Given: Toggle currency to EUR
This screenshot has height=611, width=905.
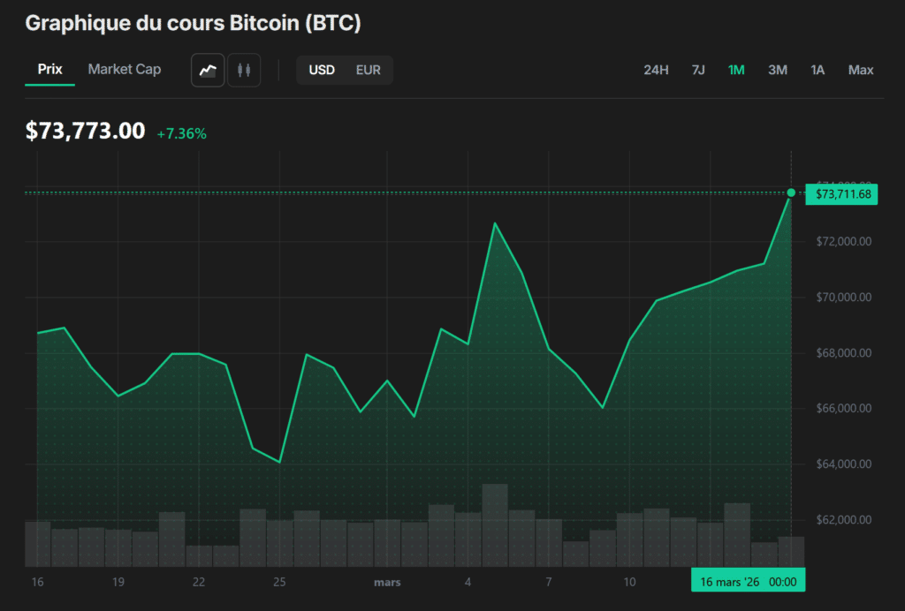Looking at the screenshot, I should pos(369,71).
